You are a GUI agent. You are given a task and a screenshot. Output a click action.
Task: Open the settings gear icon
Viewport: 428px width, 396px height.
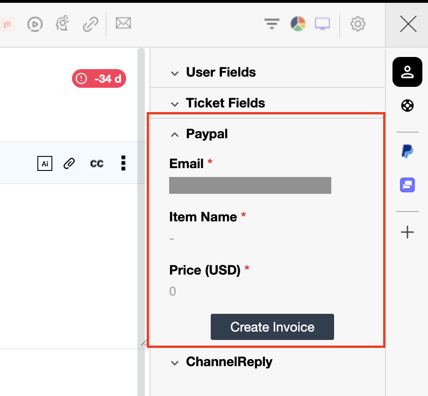[x=358, y=23]
